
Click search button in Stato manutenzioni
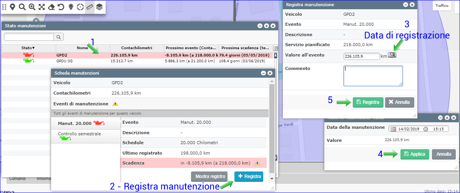(58, 37)
